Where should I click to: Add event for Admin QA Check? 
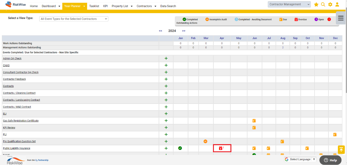coord(166,58)
